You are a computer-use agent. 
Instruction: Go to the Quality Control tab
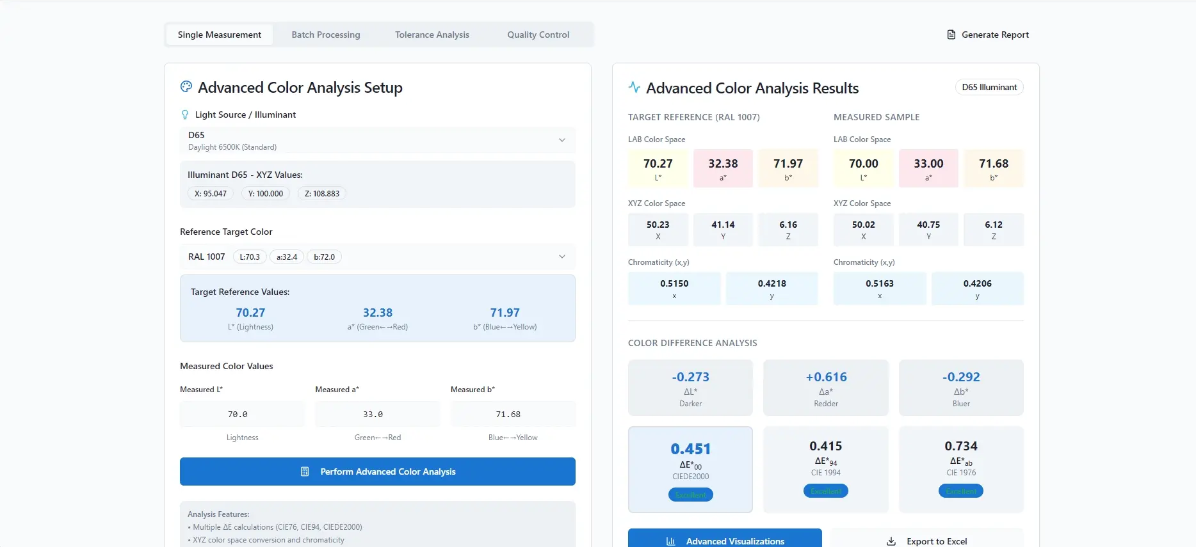pyautogui.click(x=538, y=35)
